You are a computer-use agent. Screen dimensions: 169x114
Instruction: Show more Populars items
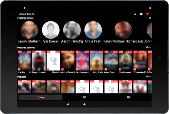[x=148, y=76]
